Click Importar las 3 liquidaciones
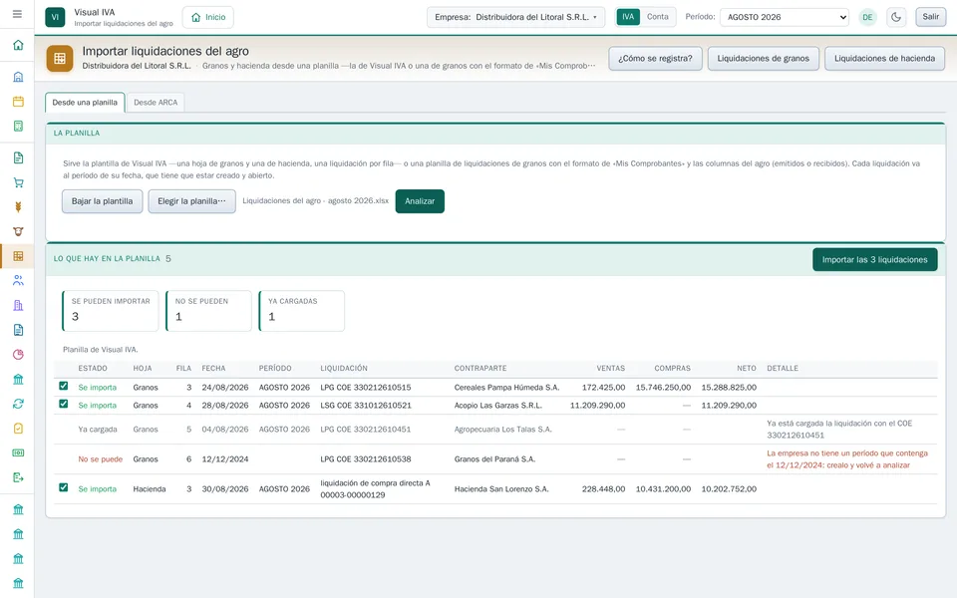 pyautogui.click(x=874, y=260)
